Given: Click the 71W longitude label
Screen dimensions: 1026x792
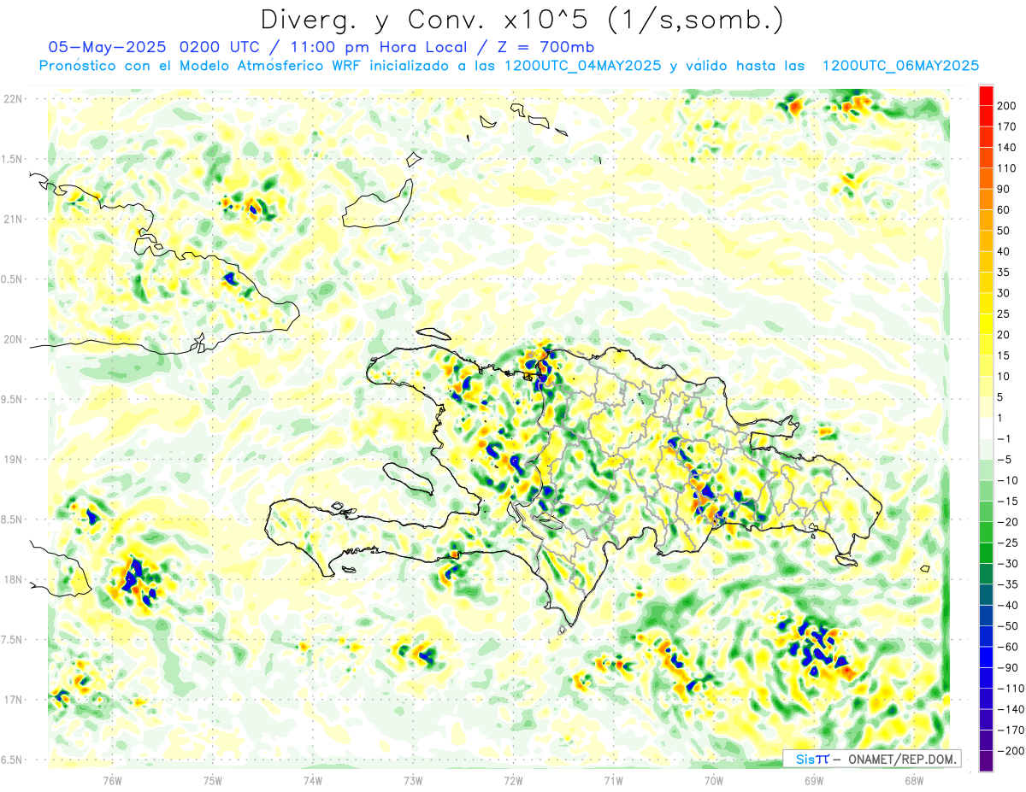Looking at the screenshot, I should (x=613, y=780).
